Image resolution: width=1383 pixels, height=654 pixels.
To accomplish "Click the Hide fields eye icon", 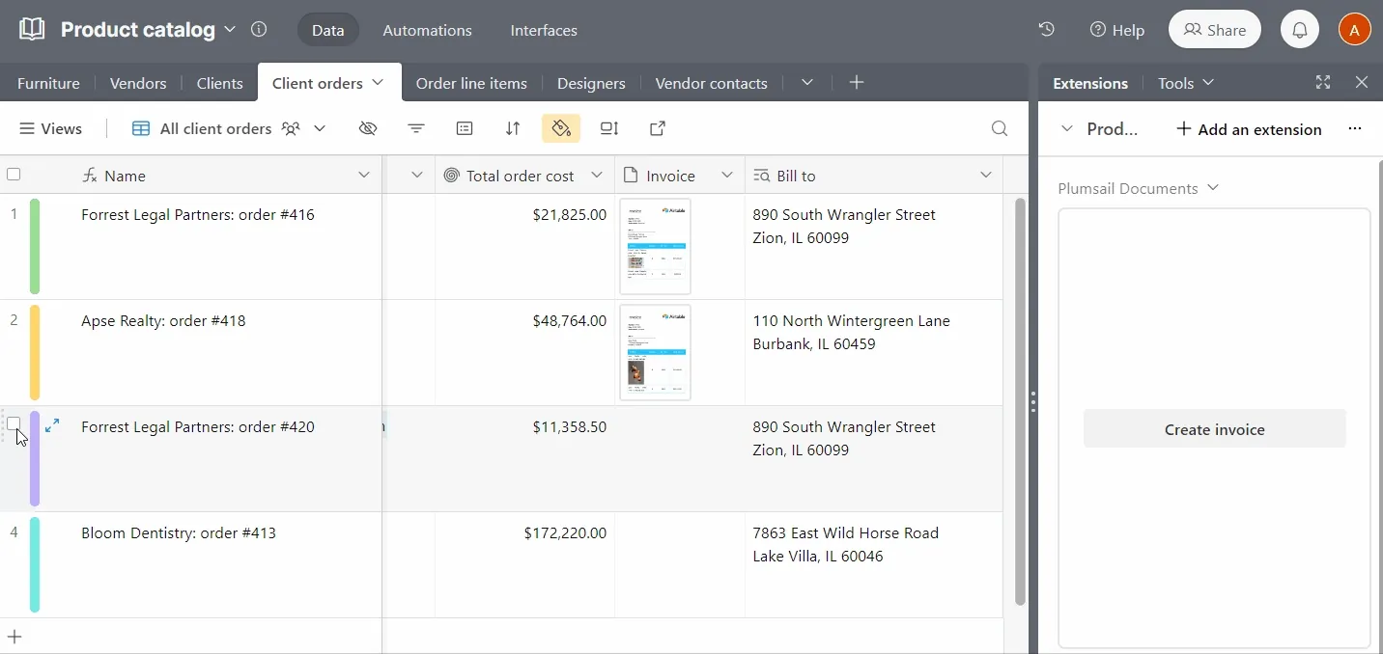I will (368, 128).
